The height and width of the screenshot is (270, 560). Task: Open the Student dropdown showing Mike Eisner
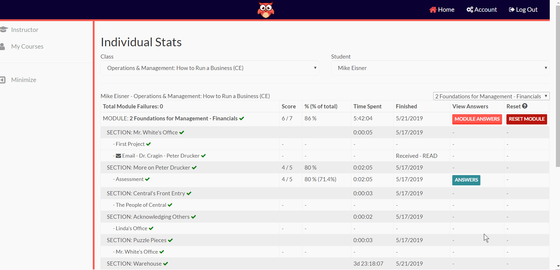point(440,68)
